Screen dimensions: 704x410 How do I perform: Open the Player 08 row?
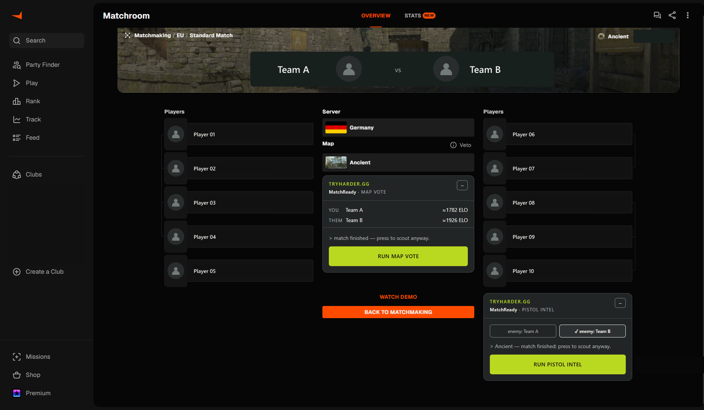[x=558, y=202]
